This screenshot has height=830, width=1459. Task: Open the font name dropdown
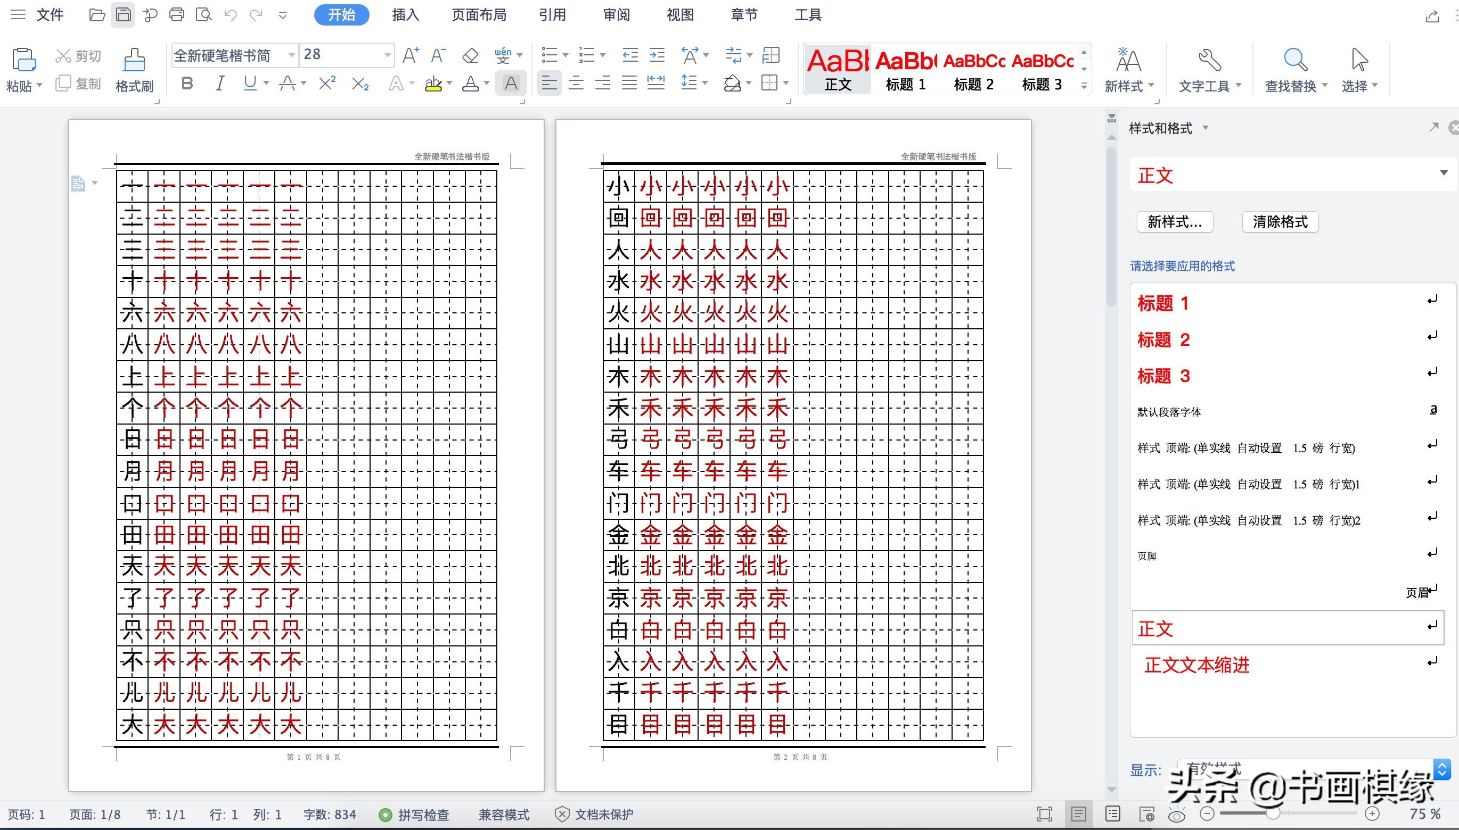point(291,55)
